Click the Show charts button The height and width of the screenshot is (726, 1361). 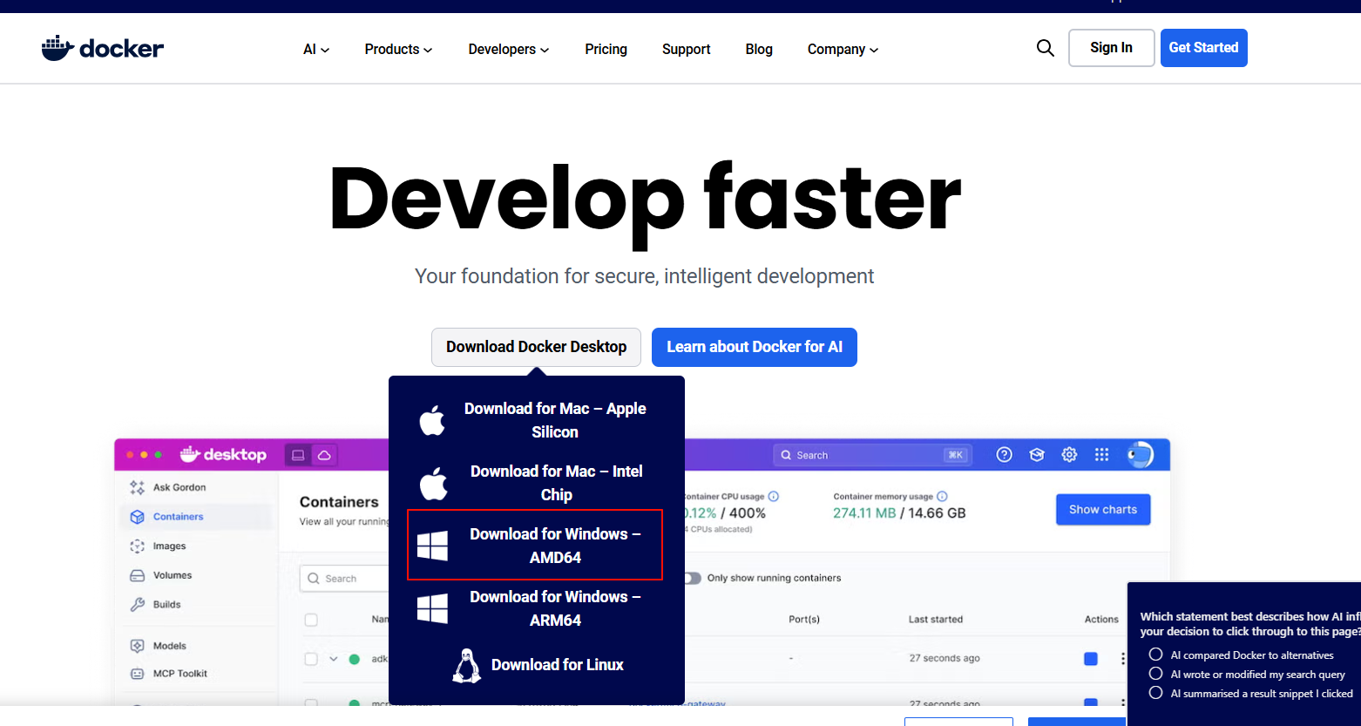(x=1103, y=510)
